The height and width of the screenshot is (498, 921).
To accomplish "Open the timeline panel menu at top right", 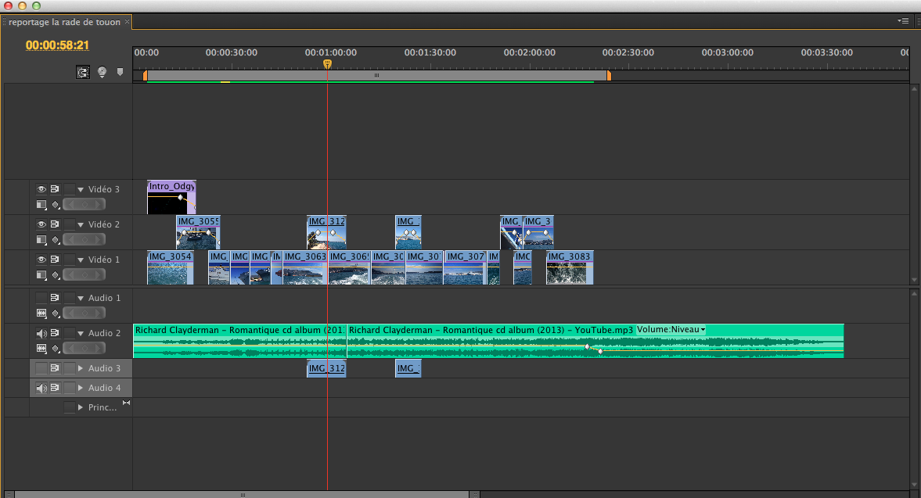I will (x=904, y=21).
